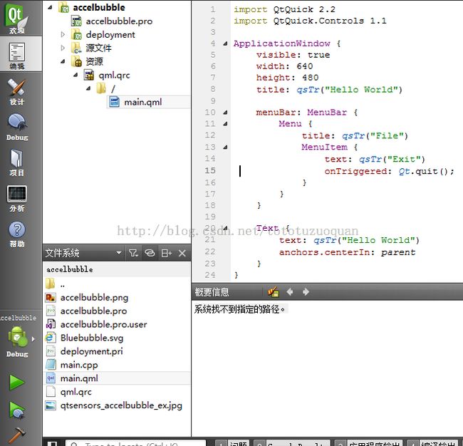
Task: Close the file system (文件系统) panel
Action: point(182,253)
